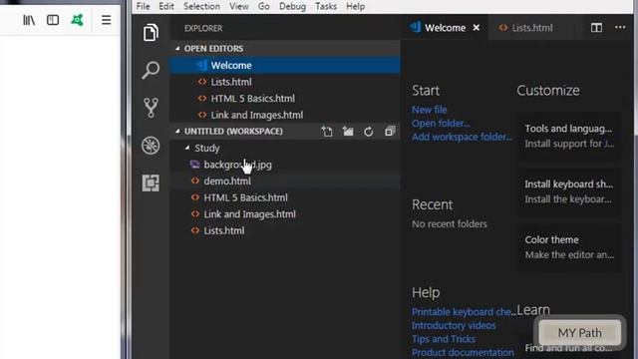638x359 pixels.
Task: Click green browser extension icon
Action: pyautogui.click(x=77, y=20)
